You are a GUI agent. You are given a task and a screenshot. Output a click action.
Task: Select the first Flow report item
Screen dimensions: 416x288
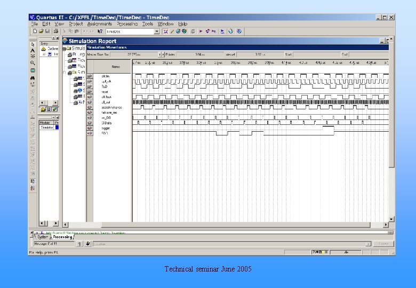pyautogui.click(x=76, y=60)
